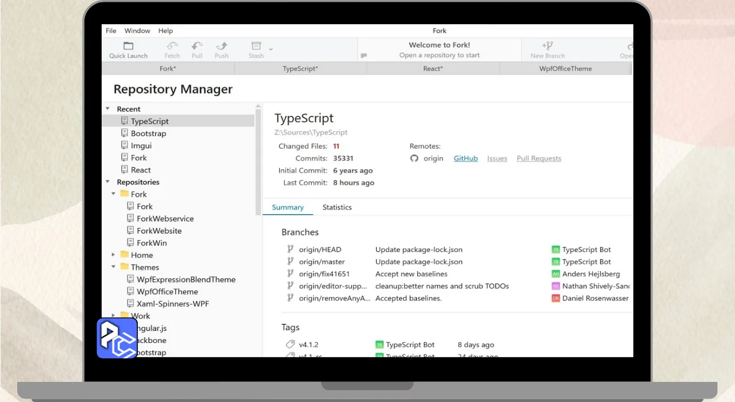The height and width of the screenshot is (402, 735).
Task: Collapse the Themes folder
Action: coord(114,267)
